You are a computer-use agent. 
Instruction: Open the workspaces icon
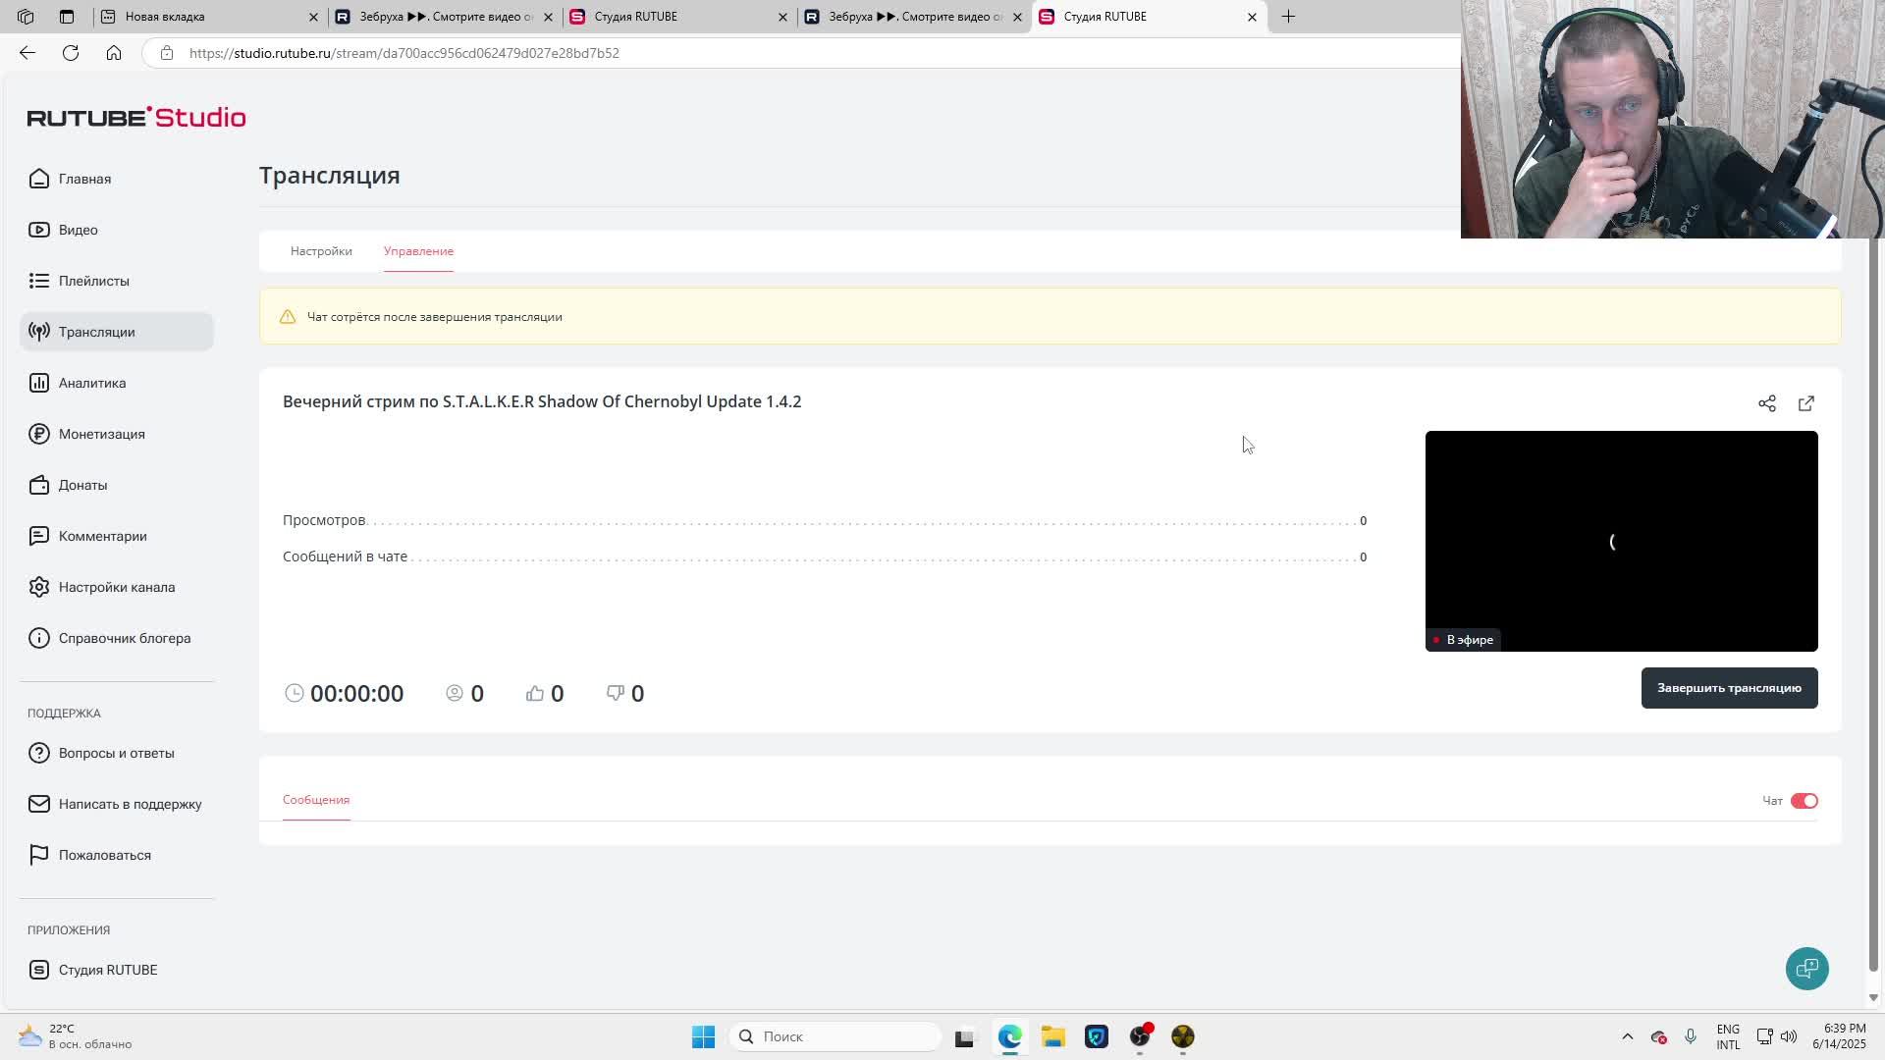[x=26, y=17]
